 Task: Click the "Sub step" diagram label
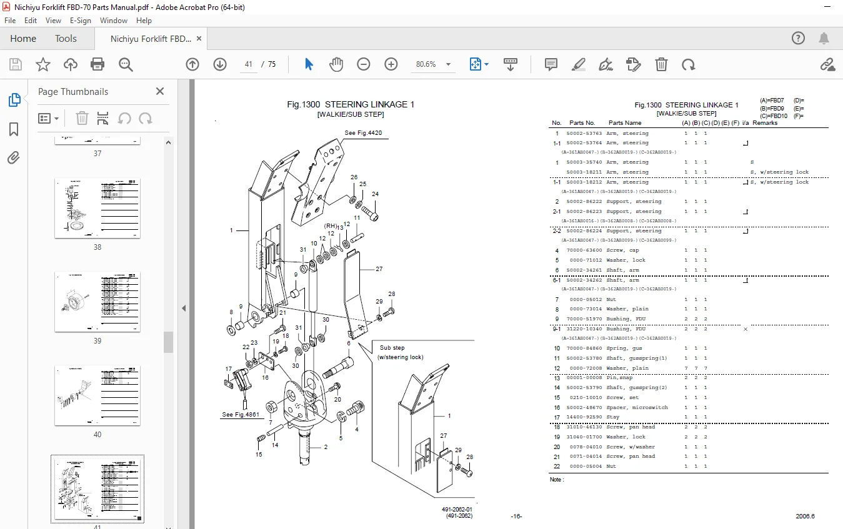[x=392, y=348]
